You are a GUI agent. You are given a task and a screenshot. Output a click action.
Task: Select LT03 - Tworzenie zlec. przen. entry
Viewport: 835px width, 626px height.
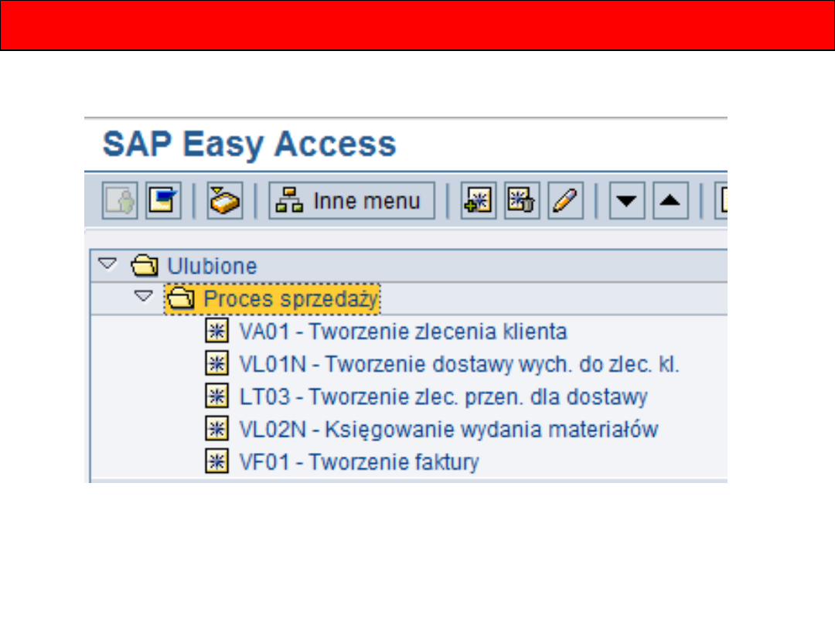click(444, 397)
